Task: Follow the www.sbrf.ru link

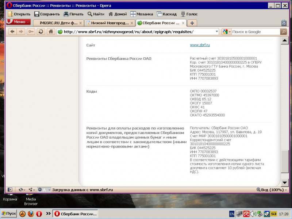Action: point(200,45)
